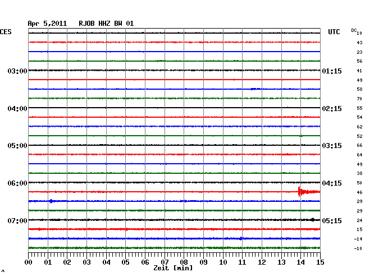Click minute tick label "03" on the axis
This screenshot has width=365, height=277.
click(x=86, y=262)
